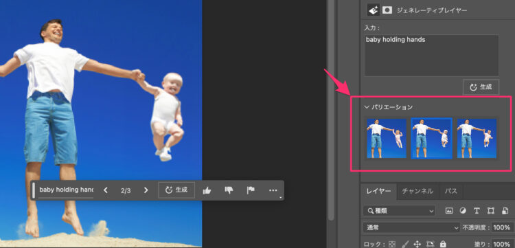
Task: Select the third variation thumbnail
Action: [477, 138]
